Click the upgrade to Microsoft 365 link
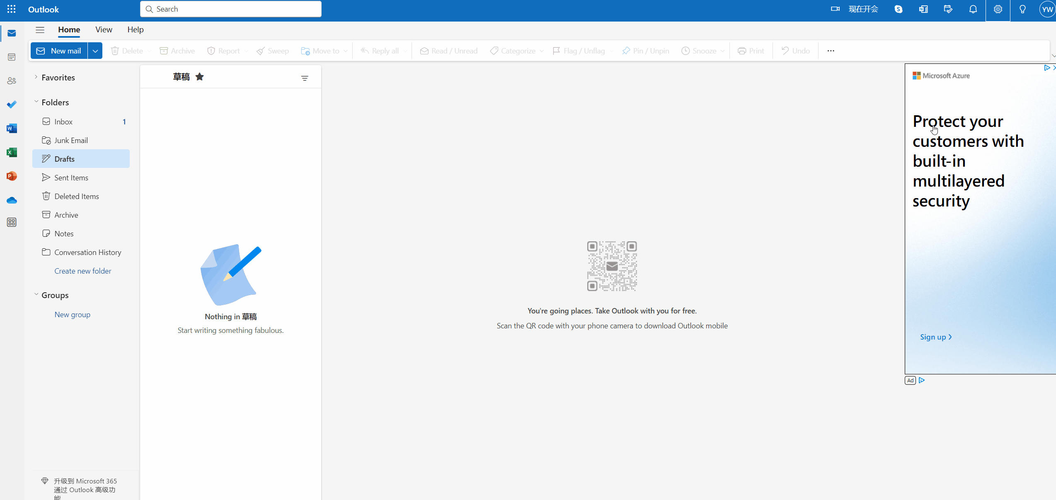Viewport: 1056px width, 500px height. pyautogui.click(x=85, y=488)
